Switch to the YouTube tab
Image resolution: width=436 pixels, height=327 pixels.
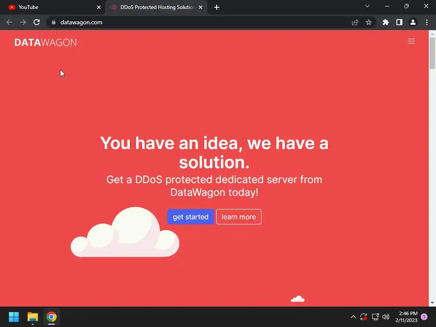click(53, 7)
